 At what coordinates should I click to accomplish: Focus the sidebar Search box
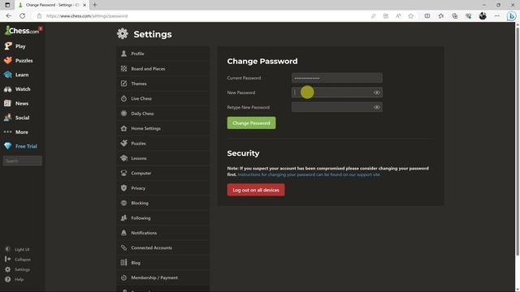23,161
